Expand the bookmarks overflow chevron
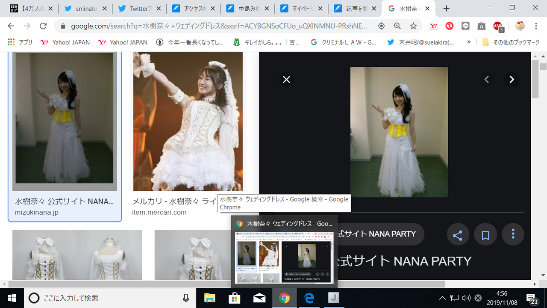 click(x=469, y=42)
